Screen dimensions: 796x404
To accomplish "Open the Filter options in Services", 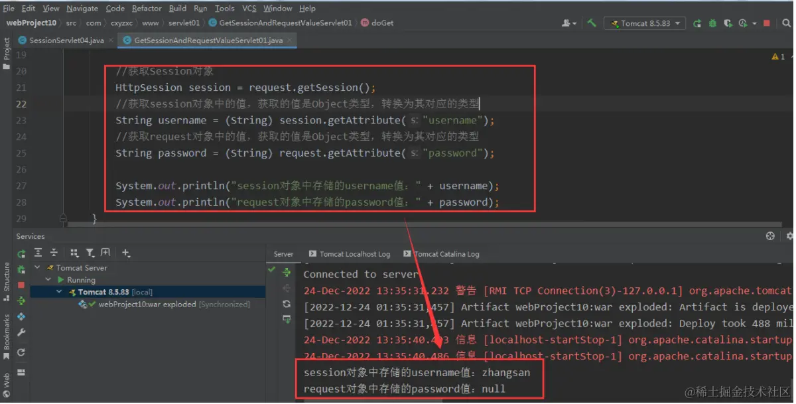I will pos(89,253).
